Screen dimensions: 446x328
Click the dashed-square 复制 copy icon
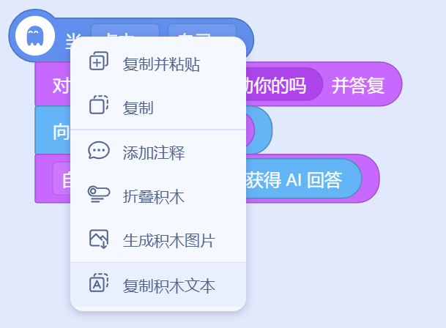pos(99,105)
